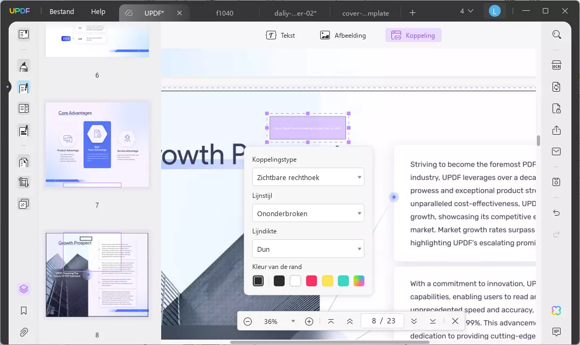Open the Koppelingstype dropdown
This screenshot has height=345, width=580.
(308, 177)
